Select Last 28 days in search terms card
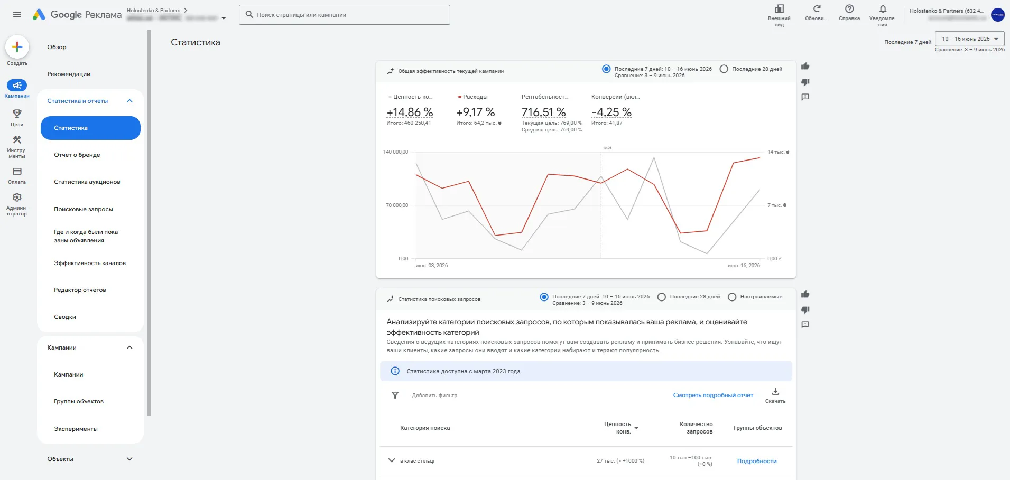This screenshot has width=1010, height=480. tap(661, 297)
